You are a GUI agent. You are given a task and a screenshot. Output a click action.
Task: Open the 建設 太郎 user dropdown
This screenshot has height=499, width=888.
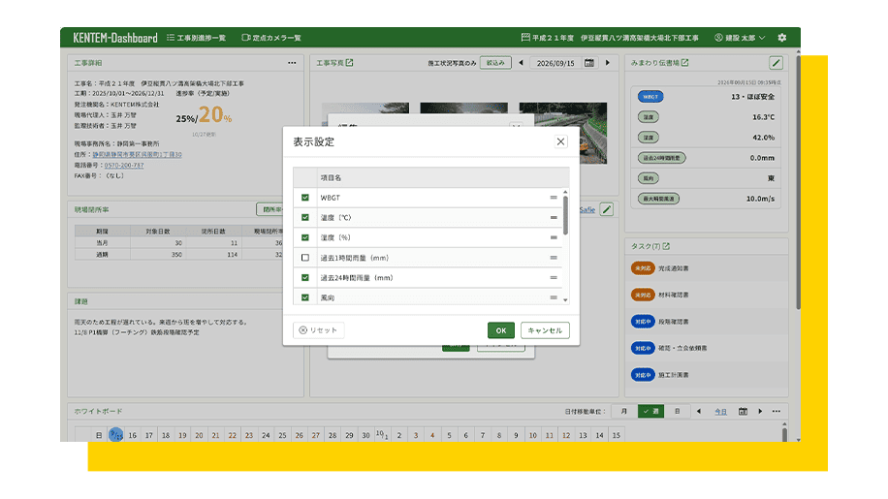pyautogui.click(x=740, y=38)
